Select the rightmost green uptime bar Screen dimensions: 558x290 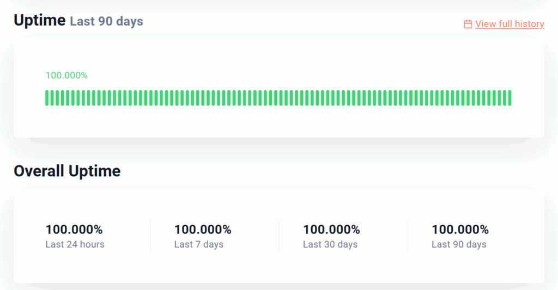click(510, 98)
